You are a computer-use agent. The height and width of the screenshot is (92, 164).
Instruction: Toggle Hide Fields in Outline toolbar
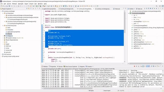pos(151,8)
